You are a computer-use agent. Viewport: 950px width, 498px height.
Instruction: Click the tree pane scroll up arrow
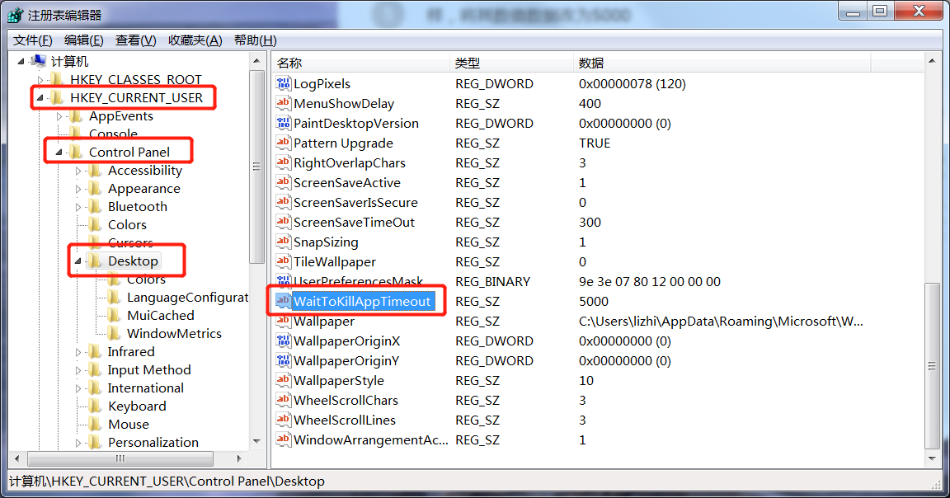coord(256,60)
